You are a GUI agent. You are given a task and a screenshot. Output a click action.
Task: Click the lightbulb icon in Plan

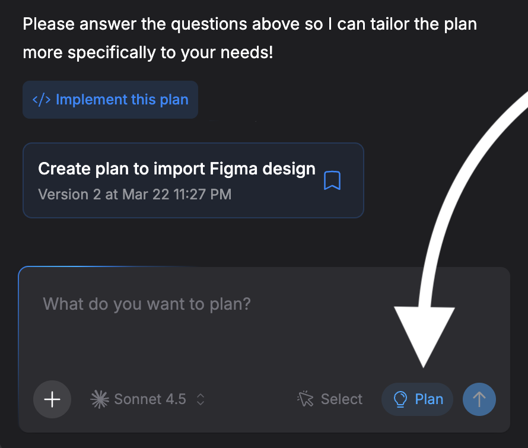point(401,399)
